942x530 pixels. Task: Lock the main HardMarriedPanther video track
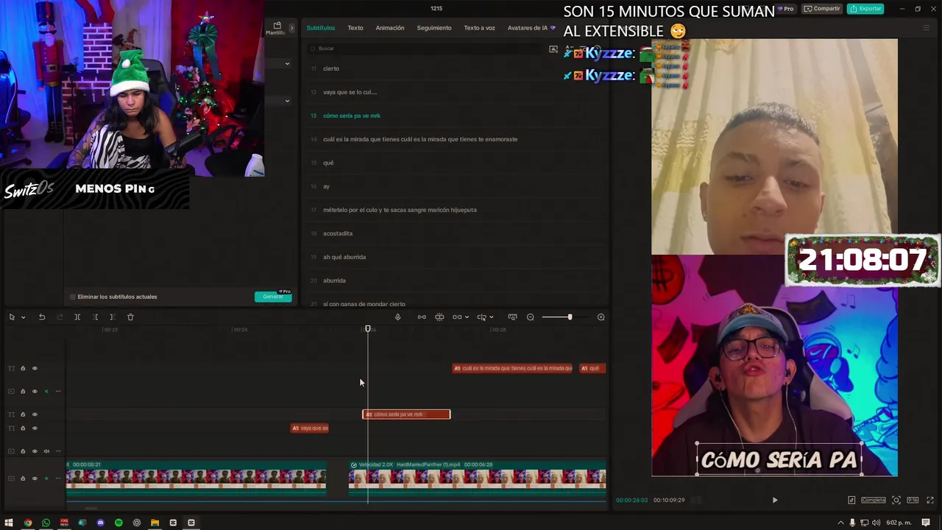pos(23,478)
